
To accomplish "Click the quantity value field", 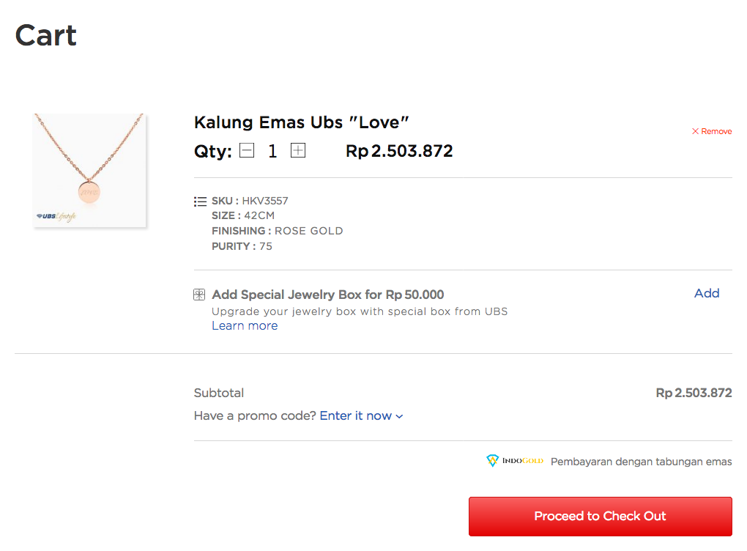I will pos(272,151).
